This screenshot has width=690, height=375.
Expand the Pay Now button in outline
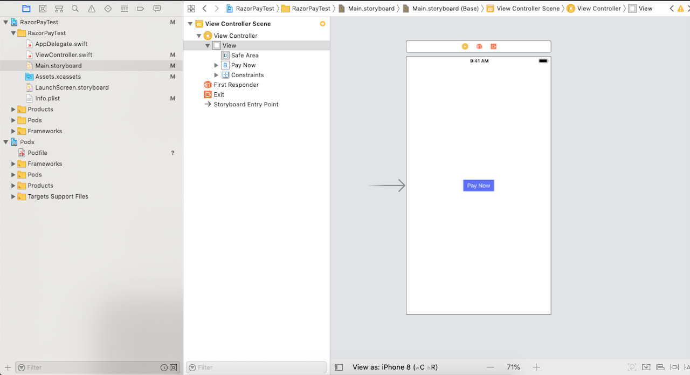point(217,65)
